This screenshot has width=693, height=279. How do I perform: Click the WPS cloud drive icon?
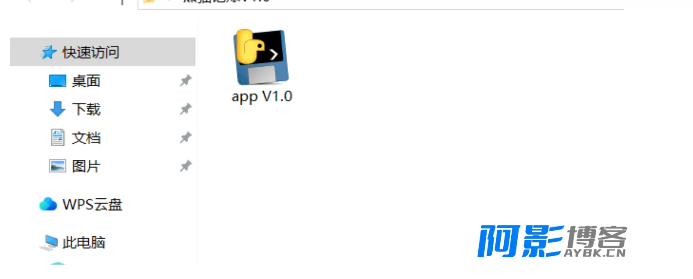pos(48,204)
